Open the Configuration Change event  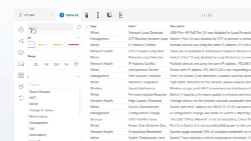click(144, 113)
